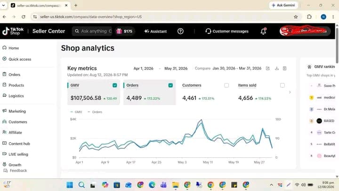The image size is (339, 191).
Task: Change the Compare date range
Action: point(237,69)
